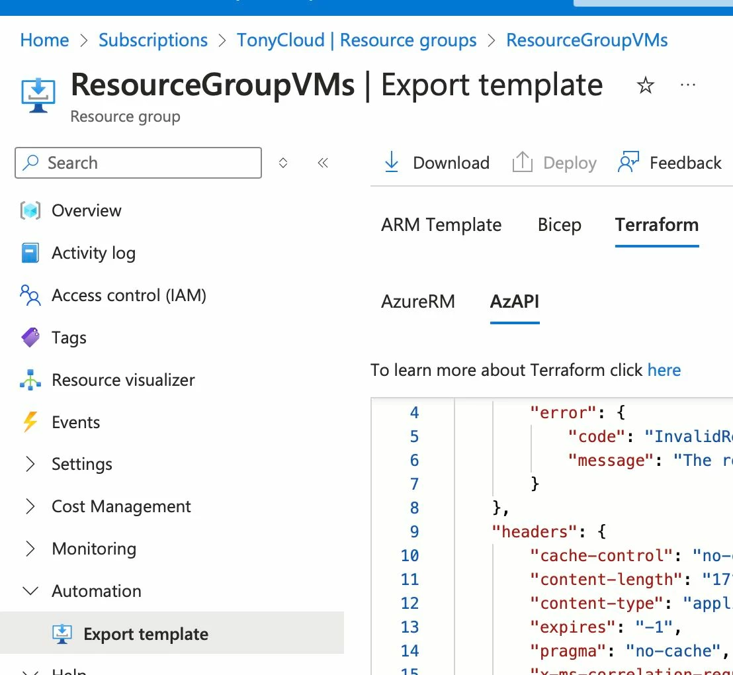Click the "expires" key on line 13
Viewport: 733px width, 675px height.
point(573,627)
